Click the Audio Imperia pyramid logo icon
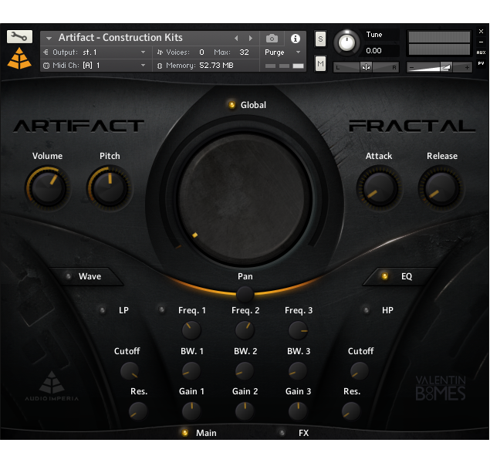The width and height of the screenshot is (490, 463). (19, 59)
